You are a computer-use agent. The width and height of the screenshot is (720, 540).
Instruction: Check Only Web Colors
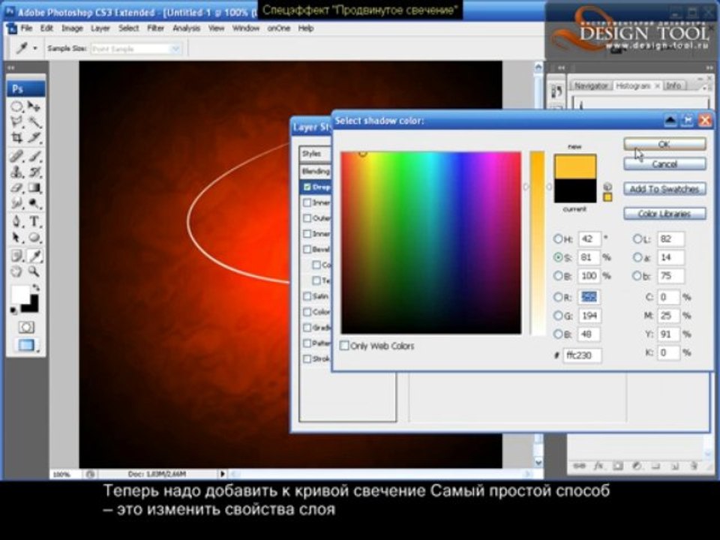click(x=344, y=346)
